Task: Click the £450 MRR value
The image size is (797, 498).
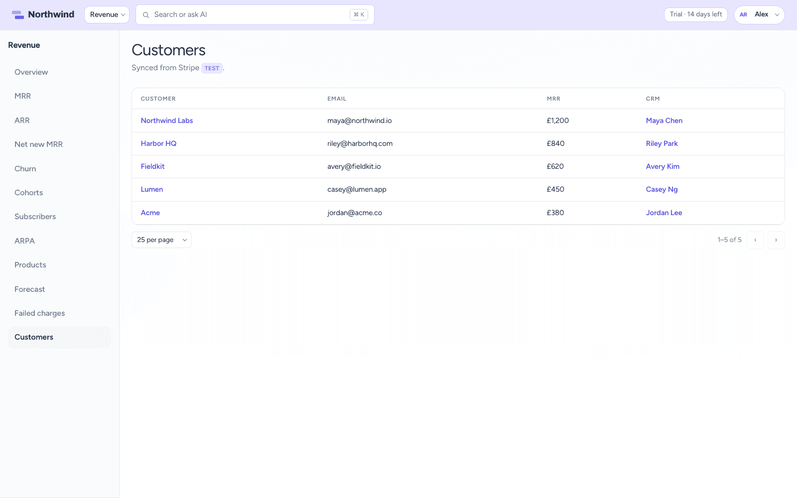Action: coord(556,189)
